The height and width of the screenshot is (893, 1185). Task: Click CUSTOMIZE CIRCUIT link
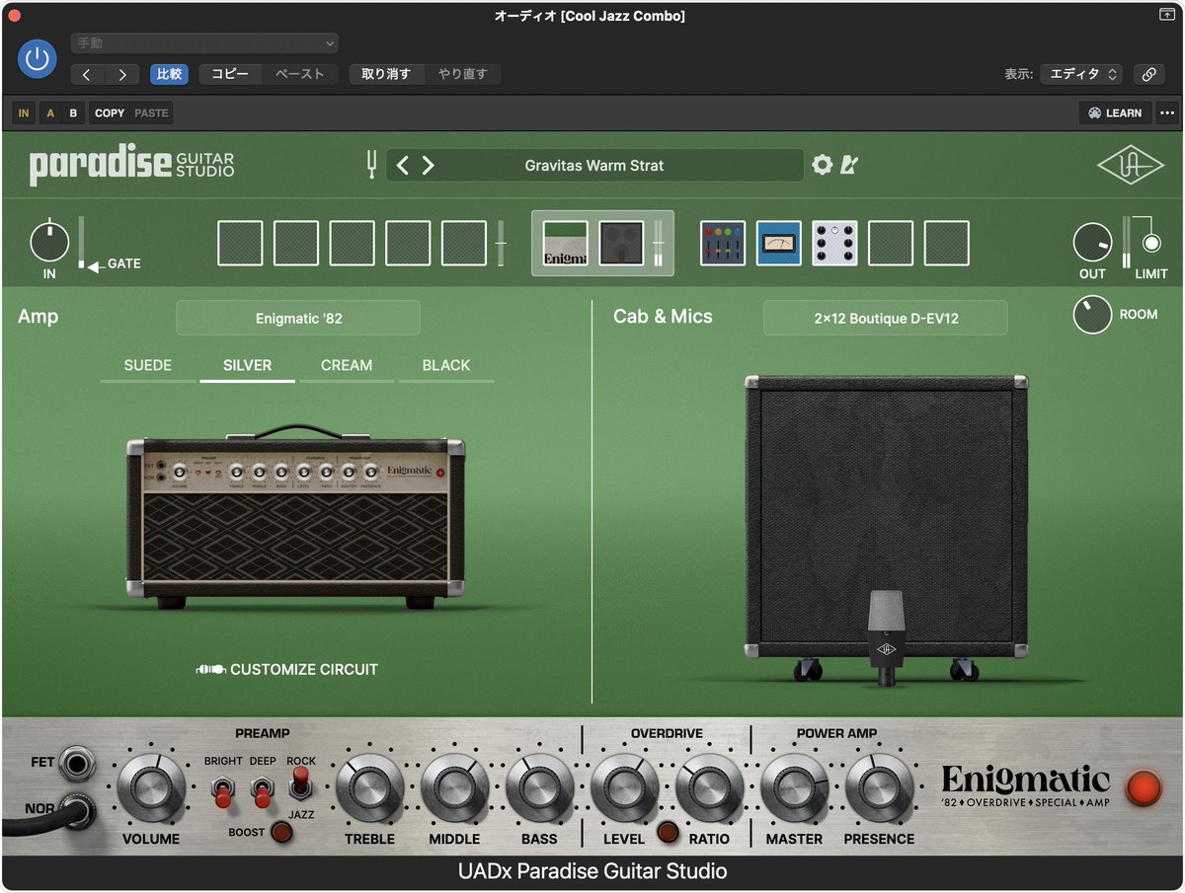click(x=287, y=669)
